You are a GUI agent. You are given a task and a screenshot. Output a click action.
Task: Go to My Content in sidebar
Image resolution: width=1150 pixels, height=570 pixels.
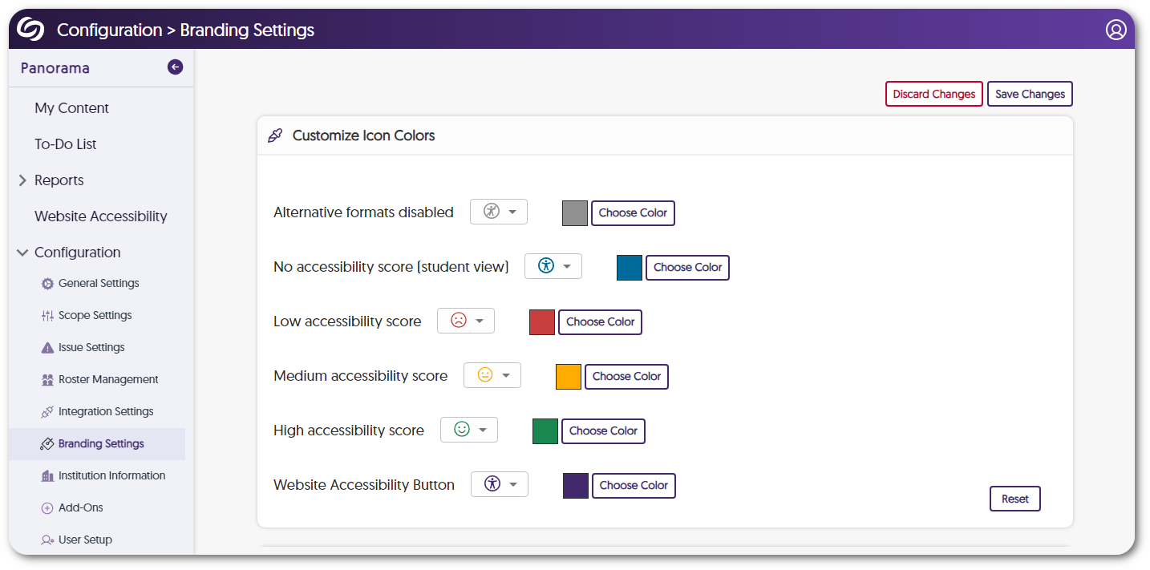71,108
